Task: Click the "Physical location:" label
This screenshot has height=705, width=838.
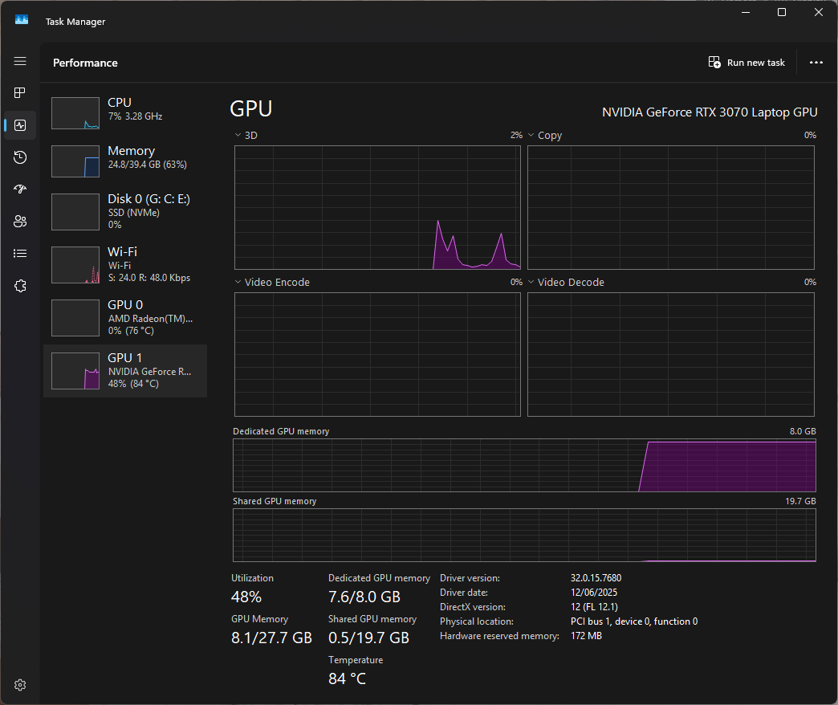Action: [x=477, y=621]
